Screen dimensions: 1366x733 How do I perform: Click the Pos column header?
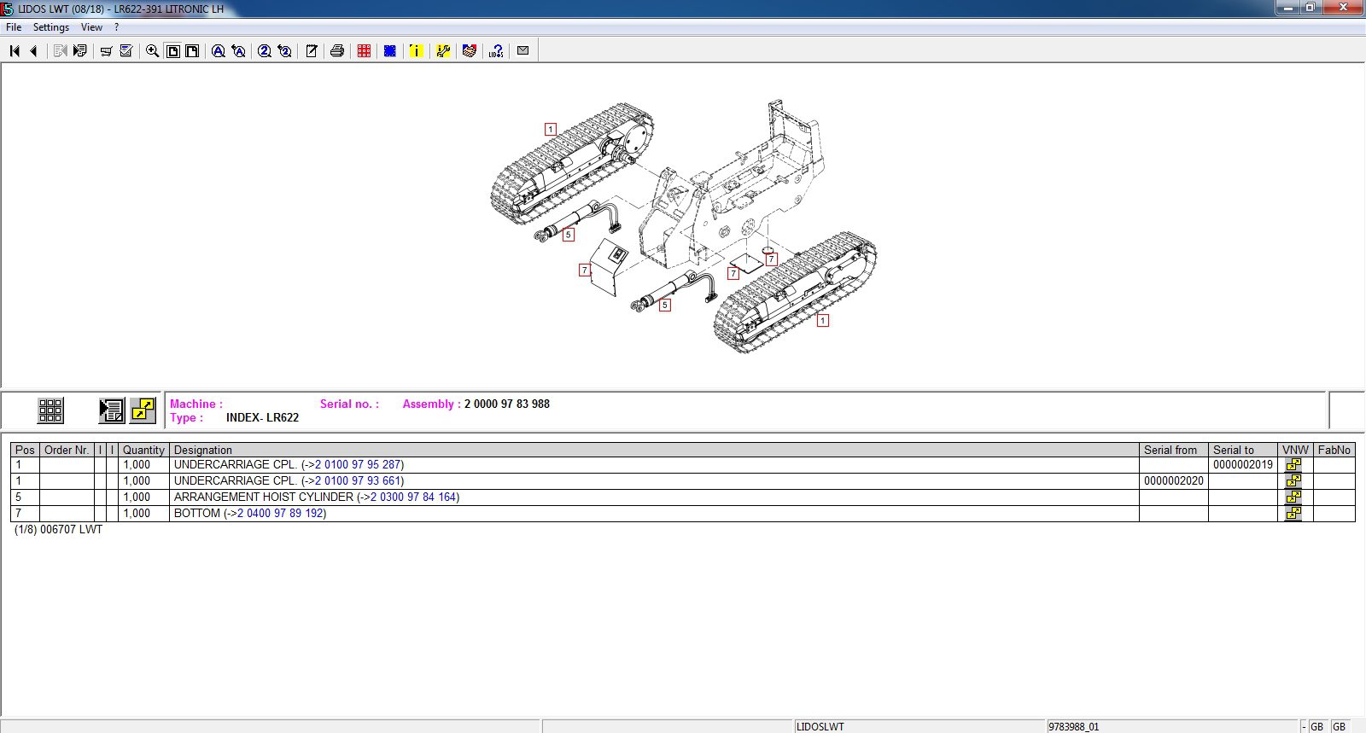25,450
